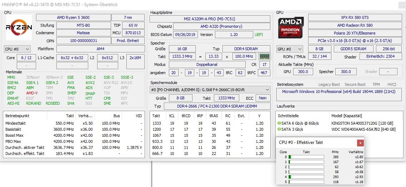The image size is (406, 187).
Task: Click the 16 GB memory size field
Action: point(182,49)
